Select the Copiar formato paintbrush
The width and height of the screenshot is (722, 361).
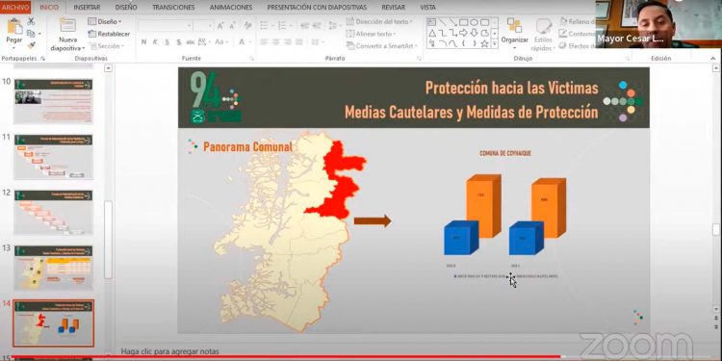pos(32,45)
